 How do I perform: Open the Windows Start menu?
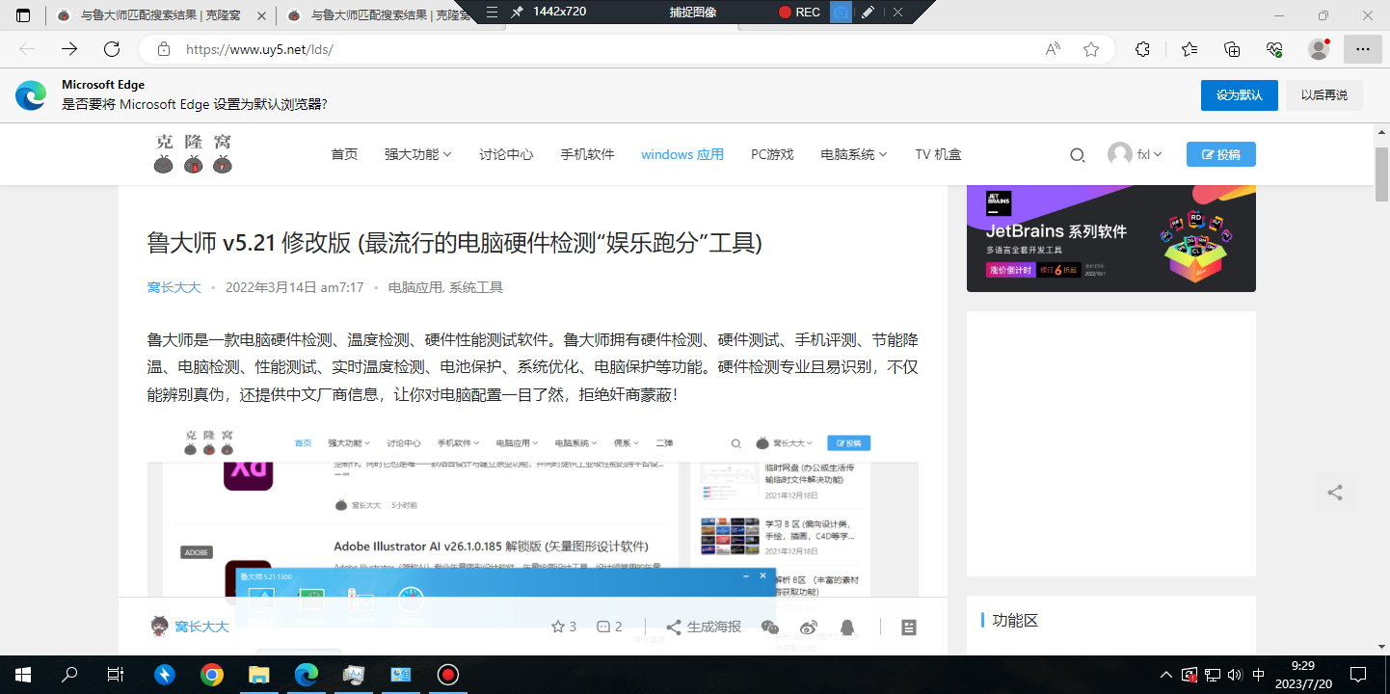tap(23, 674)
